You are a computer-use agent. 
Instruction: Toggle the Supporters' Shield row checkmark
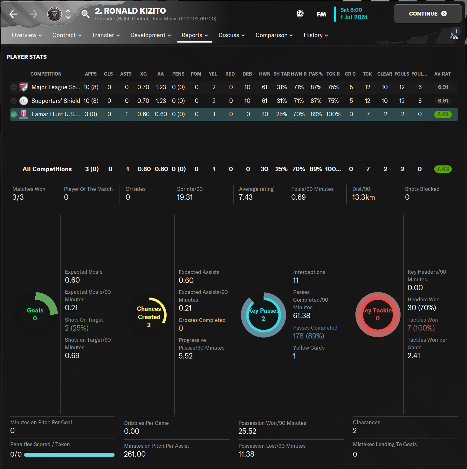(x=14, y=101)
